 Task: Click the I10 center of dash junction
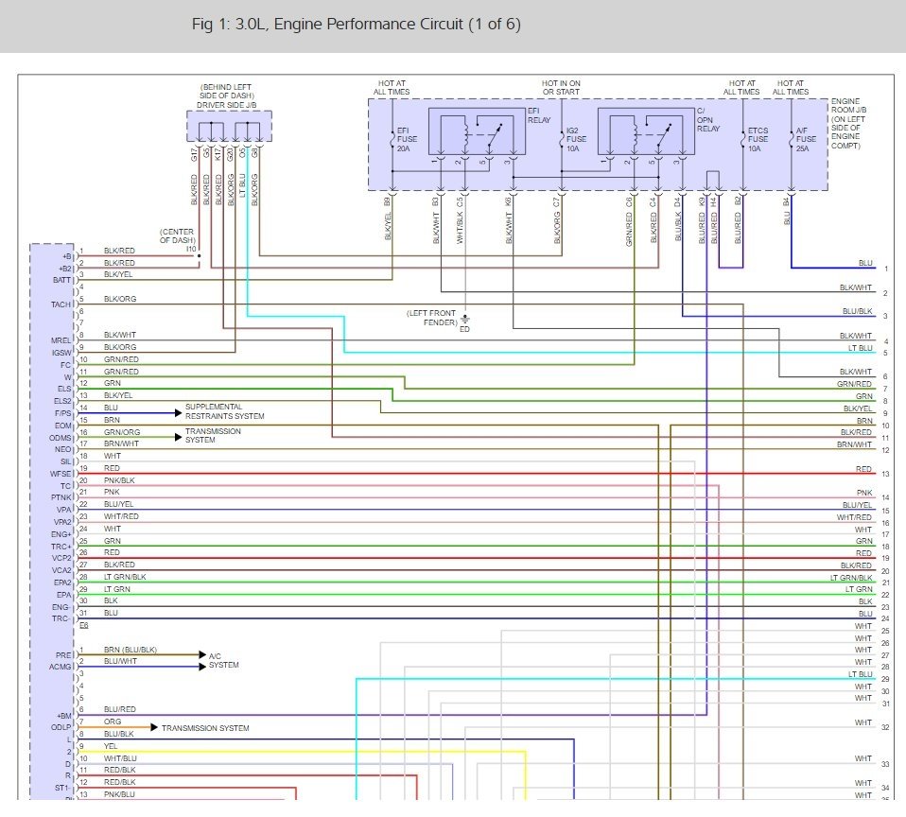[x=199, y=254]
